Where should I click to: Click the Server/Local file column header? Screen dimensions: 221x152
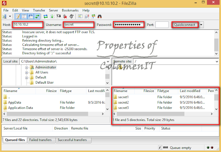coord(27,129)
